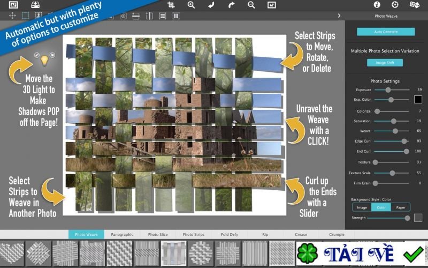Choose the diamond-shaped weave preset

pos(38,254)
